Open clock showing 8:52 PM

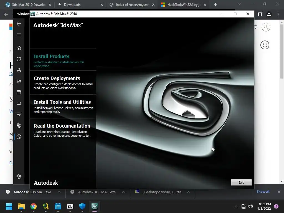click(264, 206)
